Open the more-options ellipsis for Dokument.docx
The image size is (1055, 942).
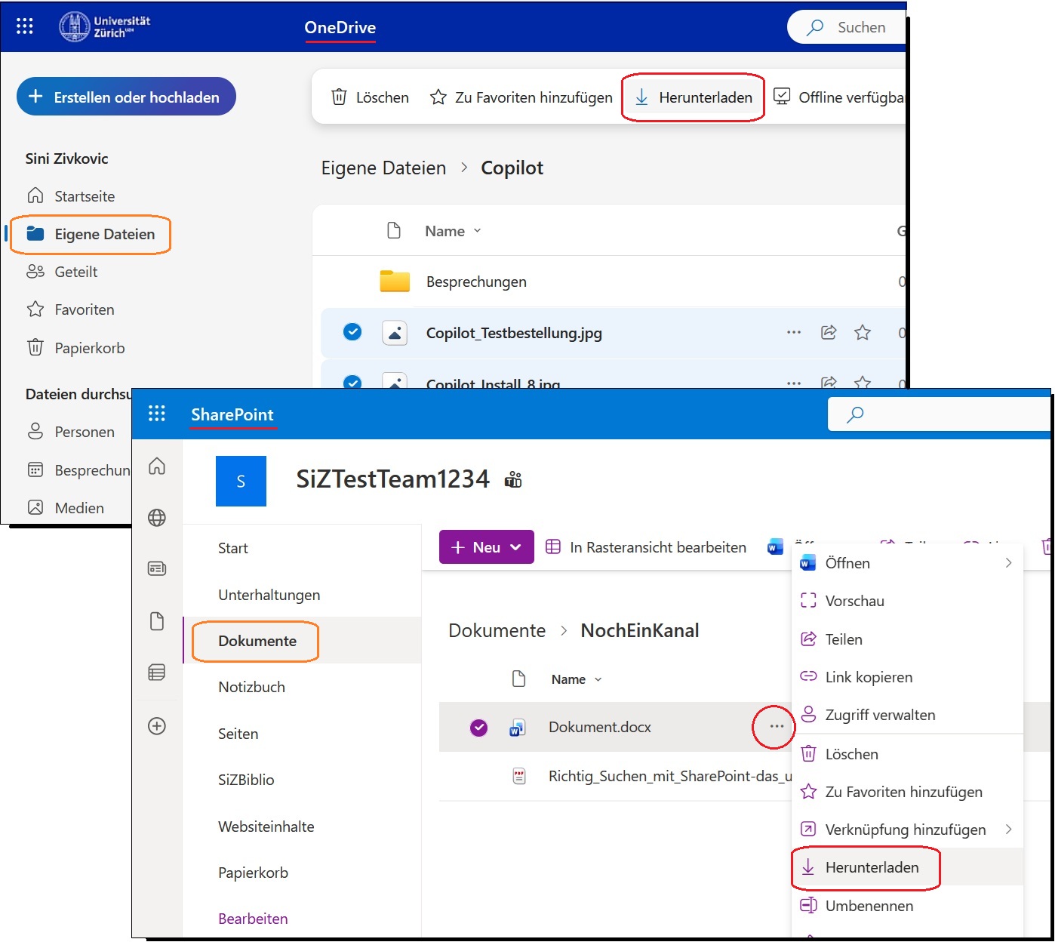(773, 726)
